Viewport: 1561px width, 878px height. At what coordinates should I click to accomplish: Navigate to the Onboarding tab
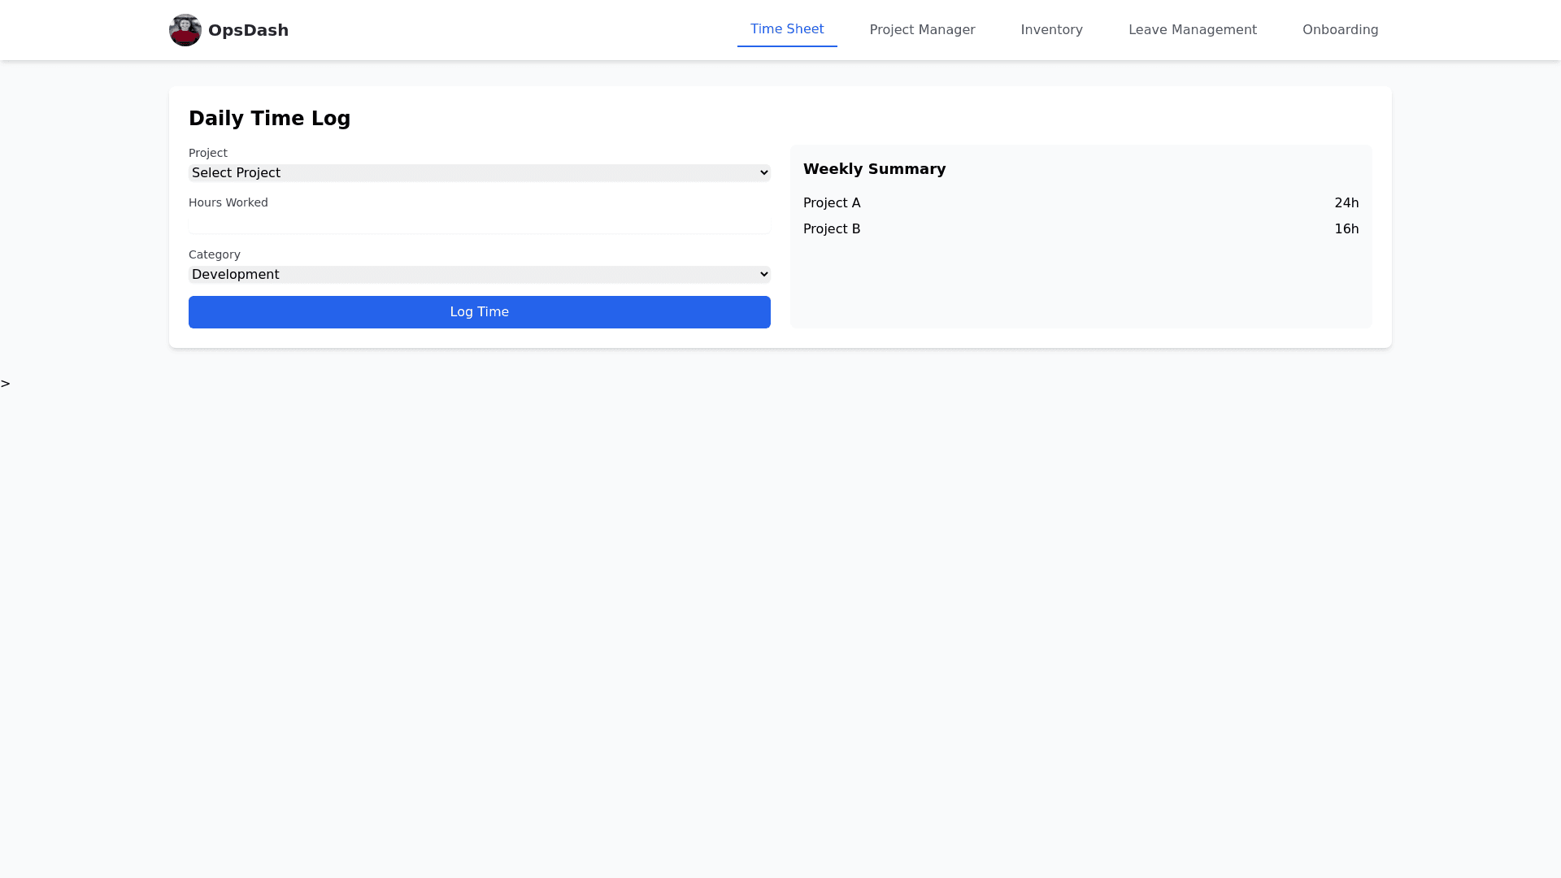pyautogui.click(x=1340, y=30)
